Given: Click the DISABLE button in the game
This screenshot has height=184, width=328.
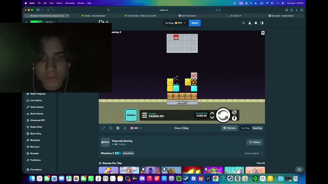Looking at the screenshot, I should coord(131,115).
